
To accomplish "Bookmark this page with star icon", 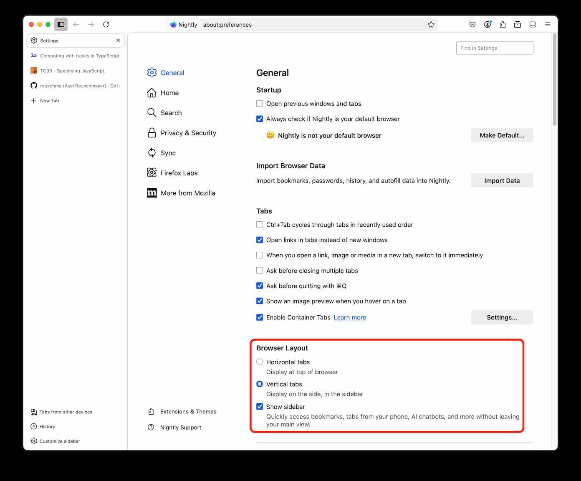I will coord(431,25).
